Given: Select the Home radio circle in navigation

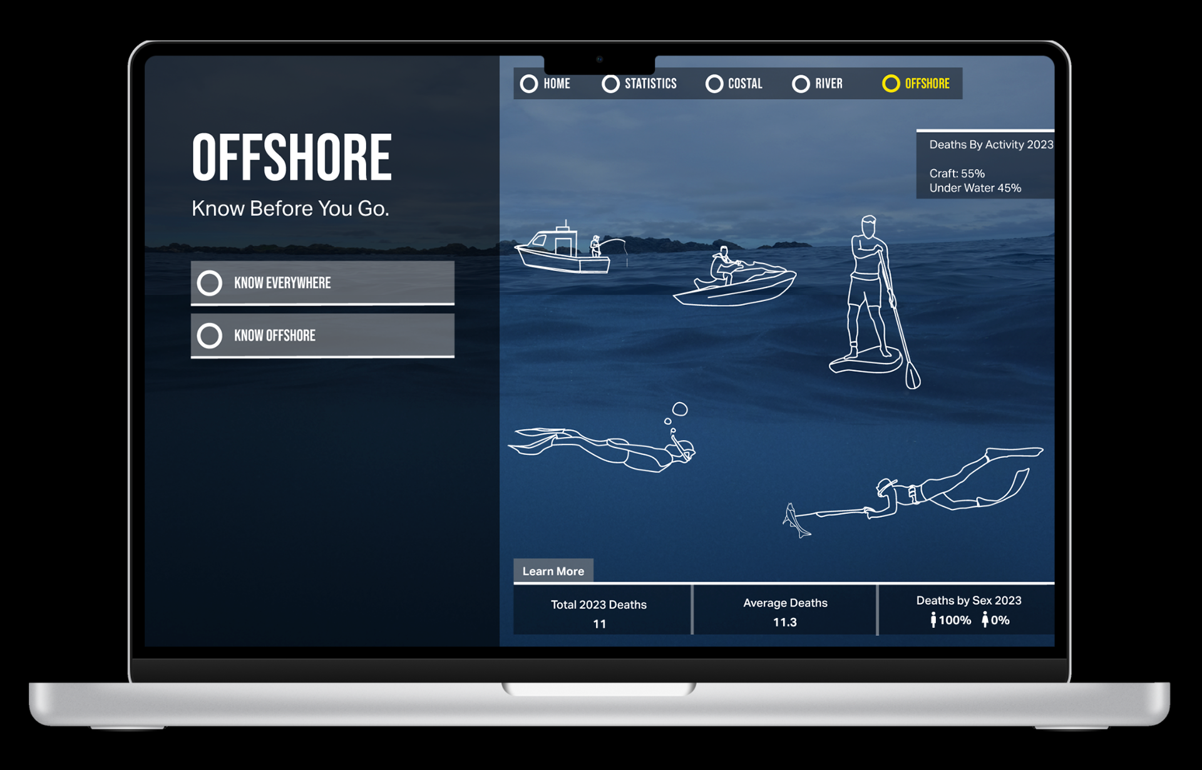Looking at the screenshot, I should (x=529, y=84).
